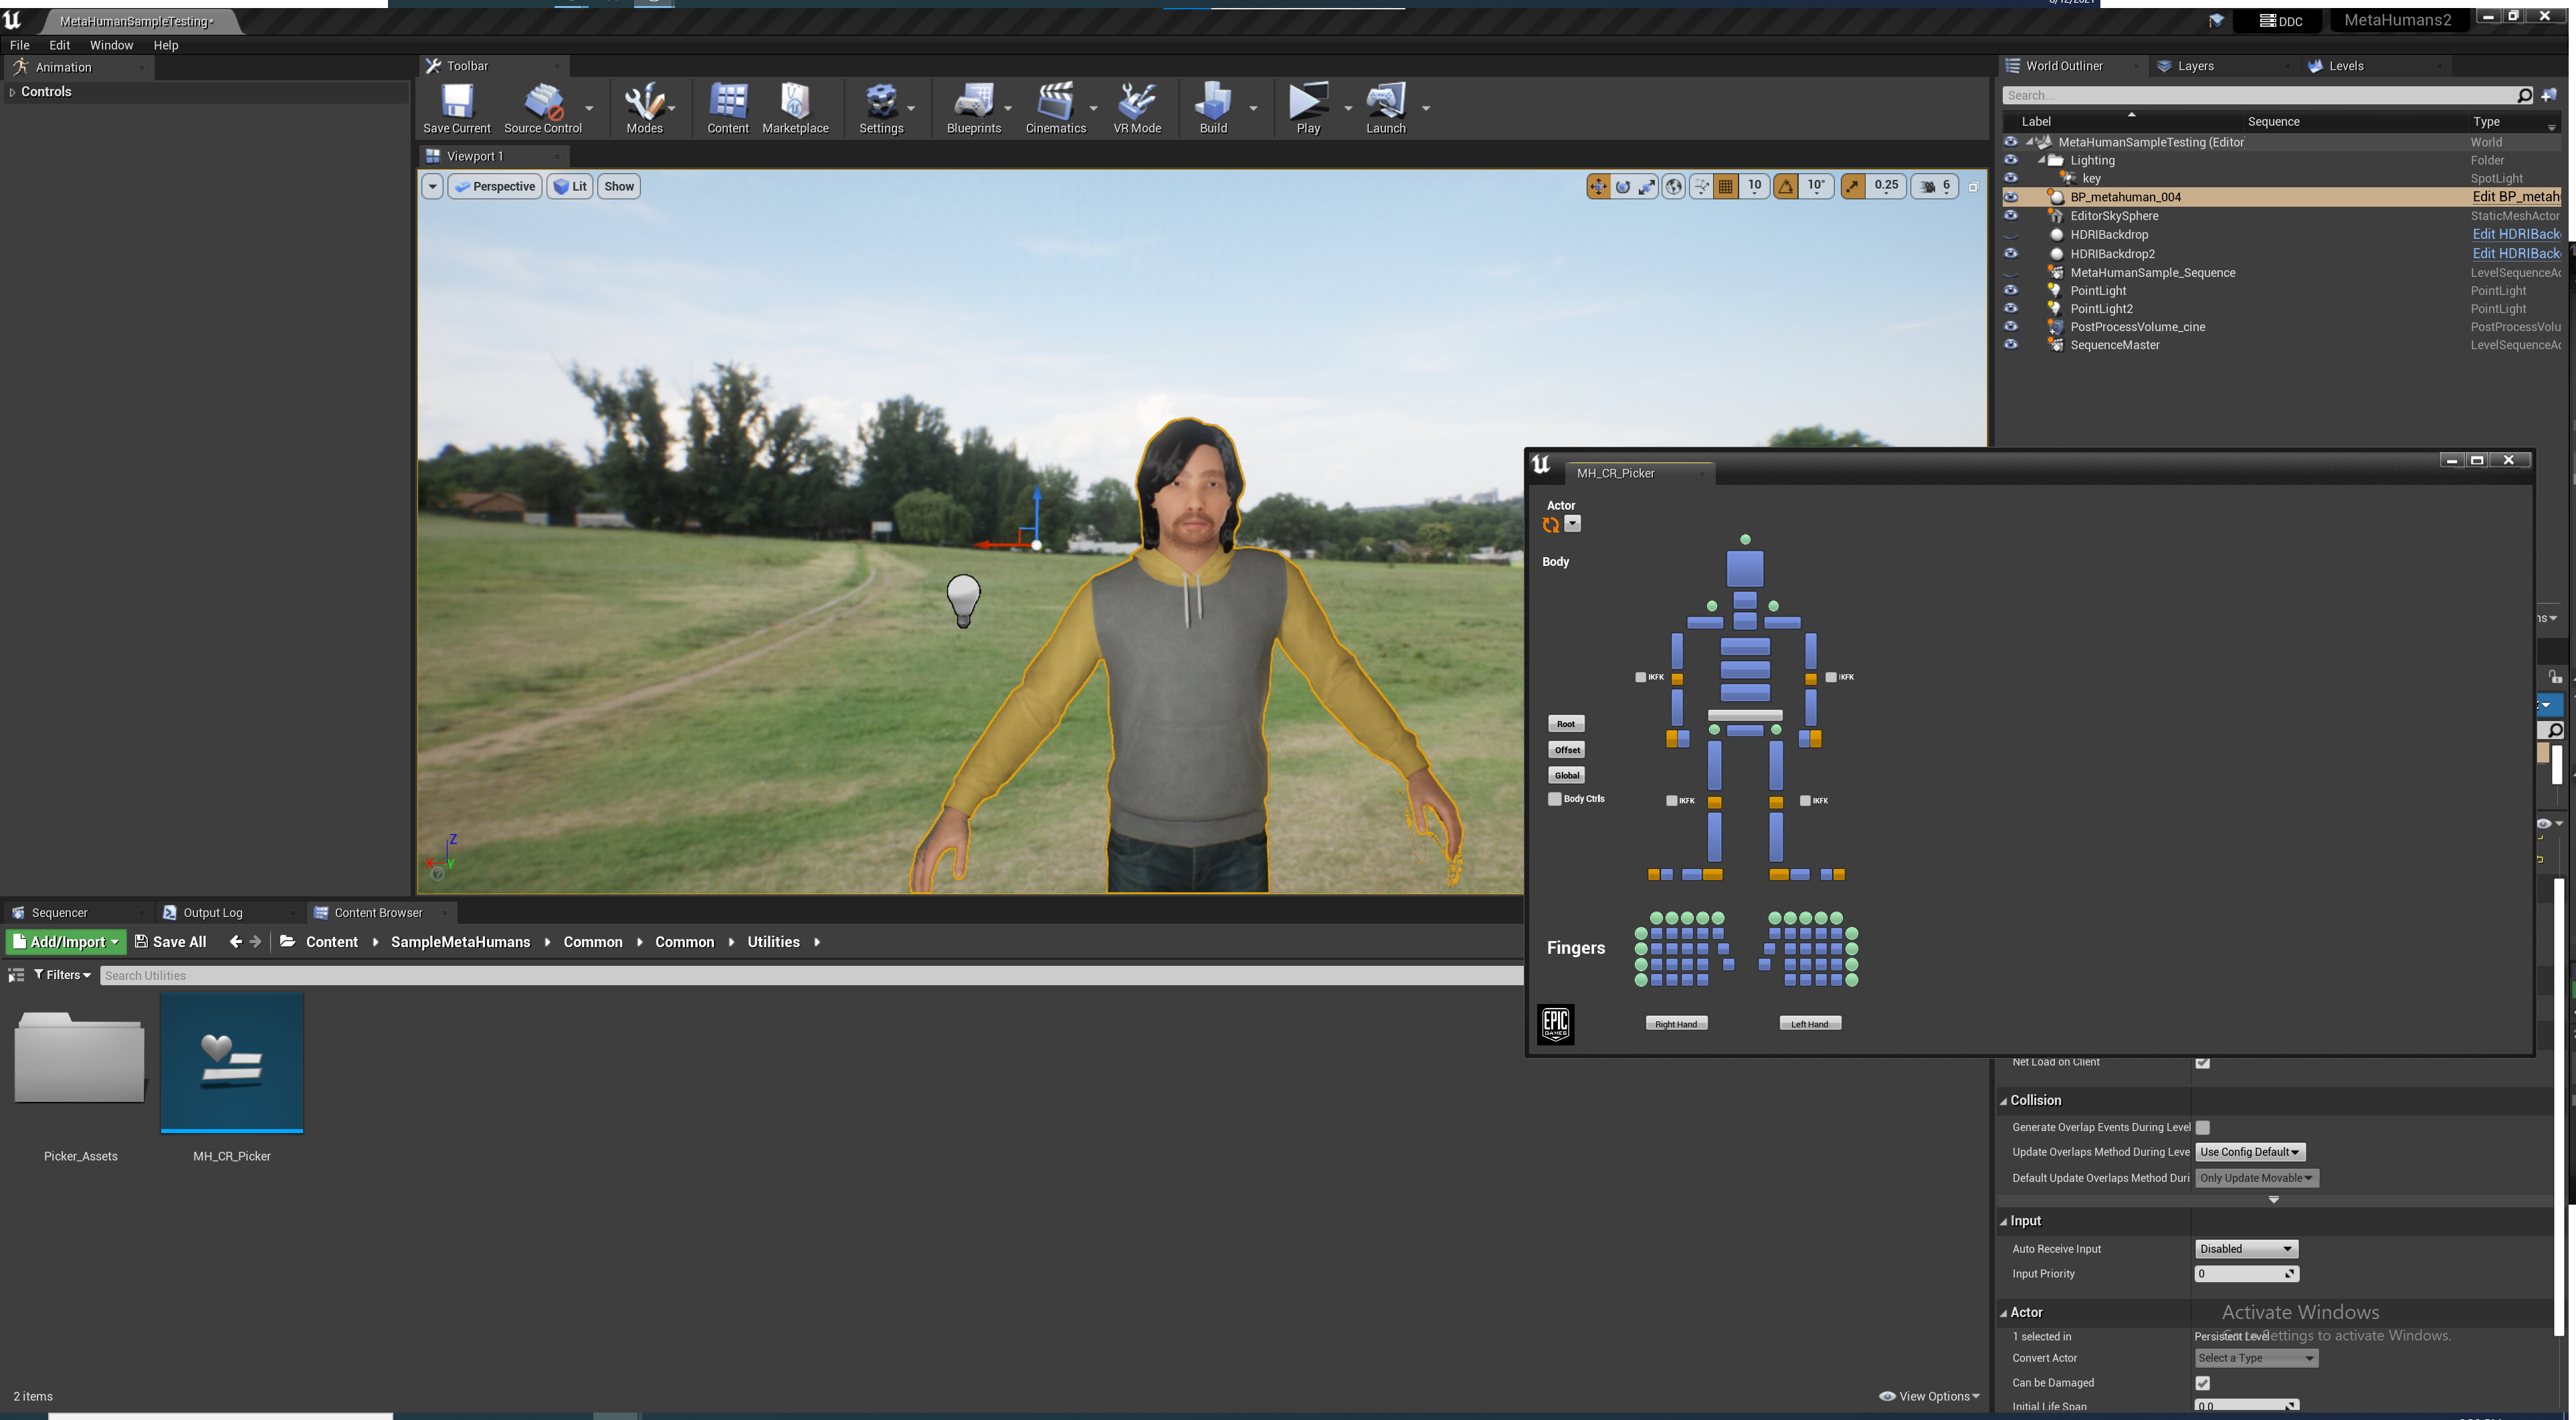Open the Marketplace toolbar icon
The image size is (2576, 1420).
pyautogui.click(x=795, y=101)
